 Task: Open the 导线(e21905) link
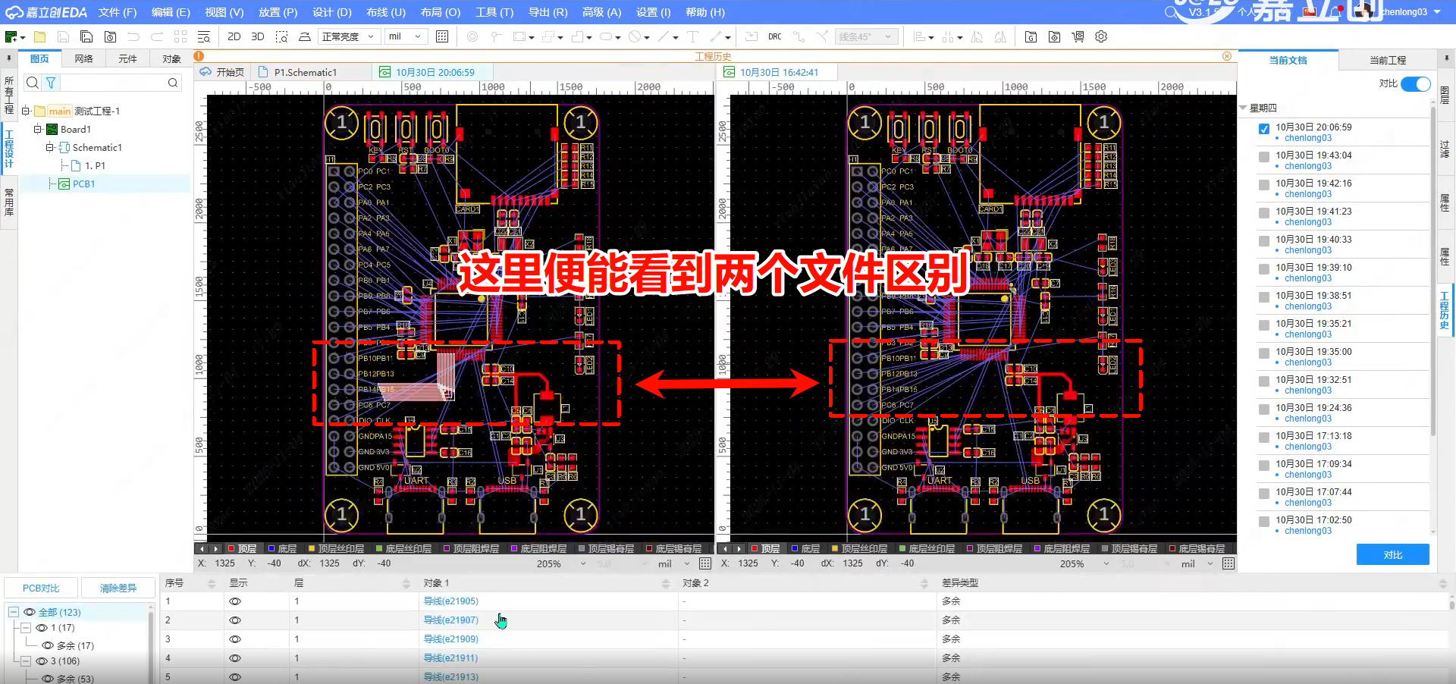coord(450,601)
